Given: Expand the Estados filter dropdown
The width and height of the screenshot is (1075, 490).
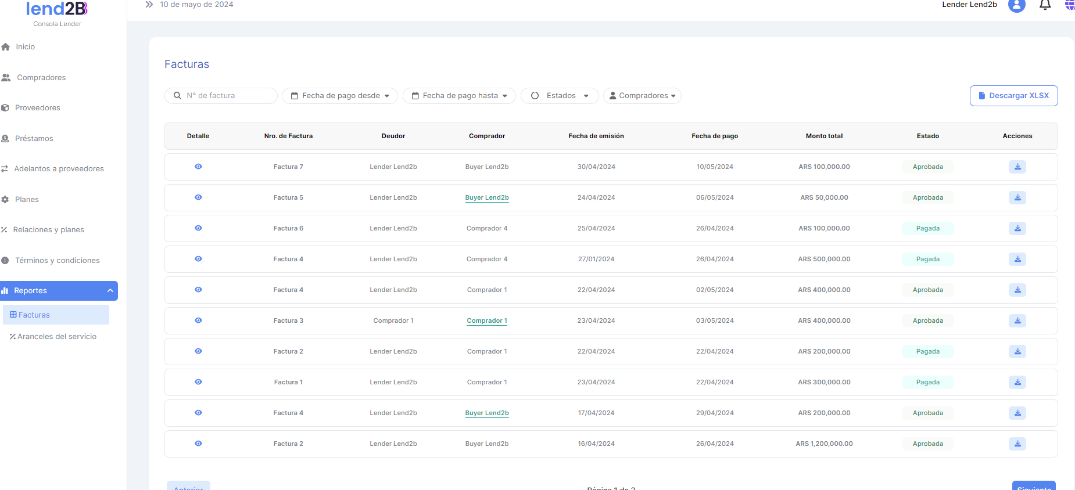Looking at the screenshot, I should coord(560,96).
